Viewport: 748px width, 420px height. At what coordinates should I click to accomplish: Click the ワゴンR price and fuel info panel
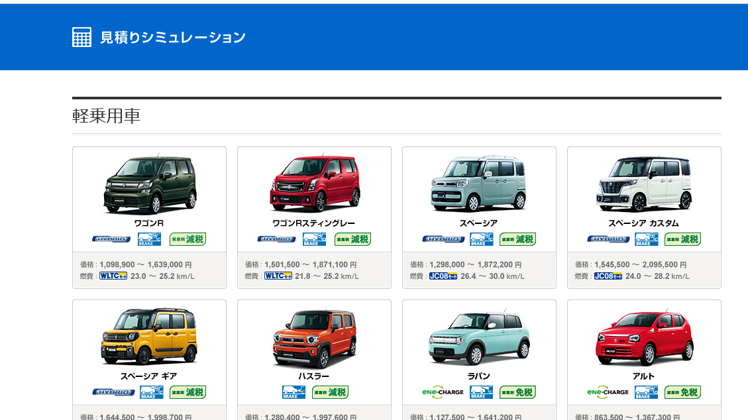point(149,270)
